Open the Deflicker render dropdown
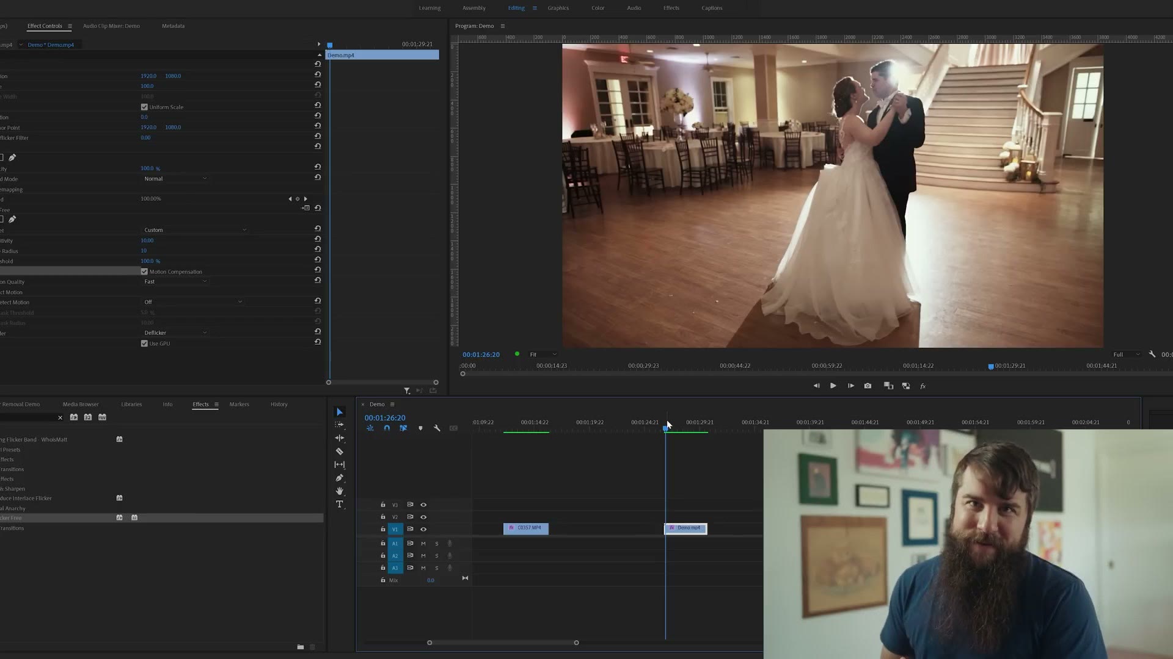 pyautogui.click(x=175, y=333)
